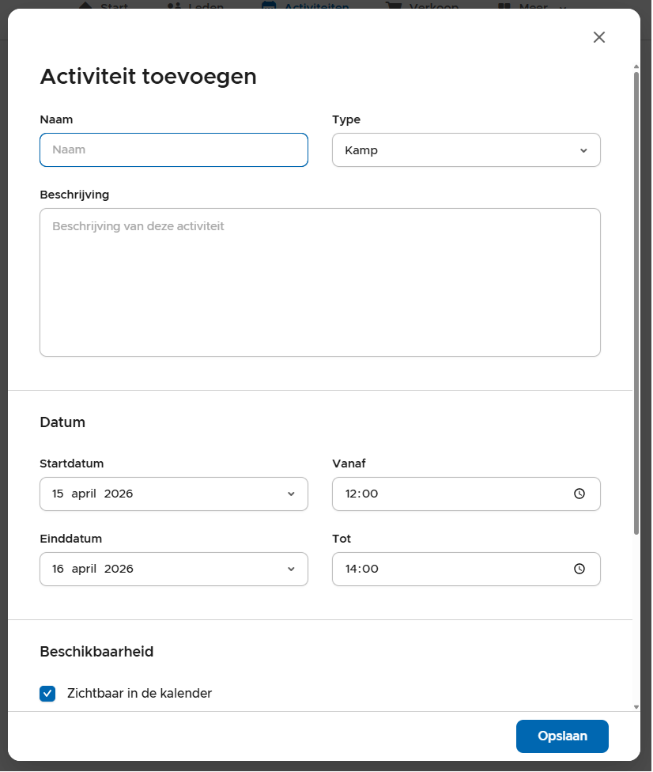Select day 15 in Startdatum

point(58,494)
